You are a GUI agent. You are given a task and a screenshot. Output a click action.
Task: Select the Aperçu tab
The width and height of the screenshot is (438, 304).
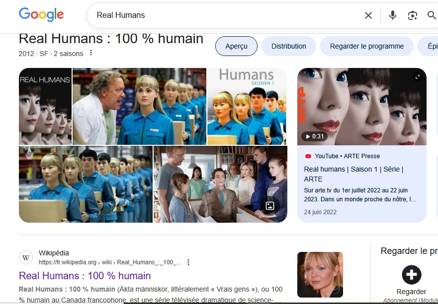click(x=236, y=46)
